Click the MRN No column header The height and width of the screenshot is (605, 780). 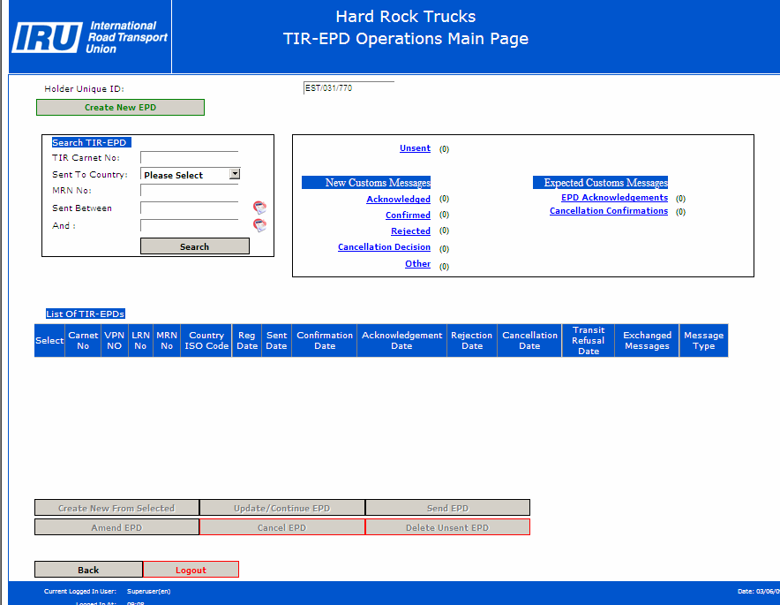(167, 341)
